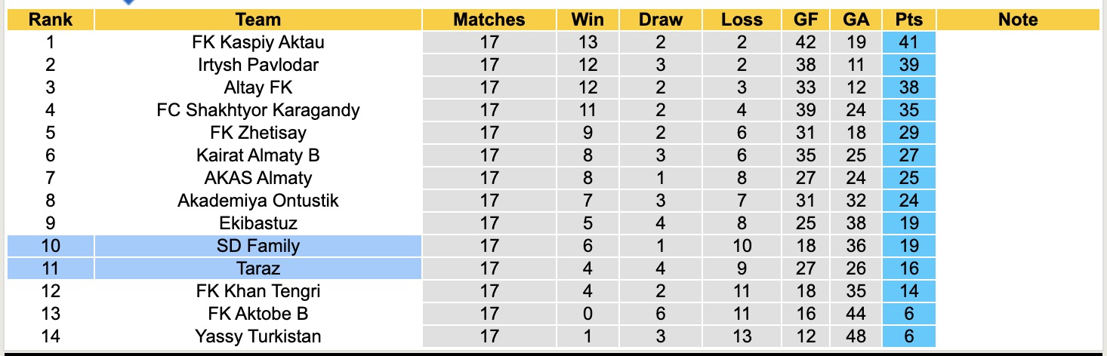The height and width of the screenshot is (356, 1107).
Task: Select the Loss column header
Action: (x=742, y=20)
